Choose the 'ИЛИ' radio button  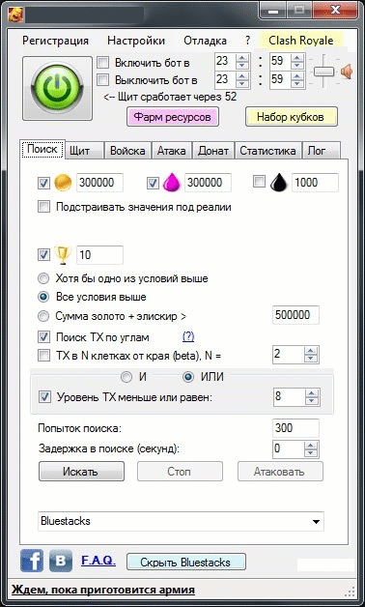pos(188,377)
